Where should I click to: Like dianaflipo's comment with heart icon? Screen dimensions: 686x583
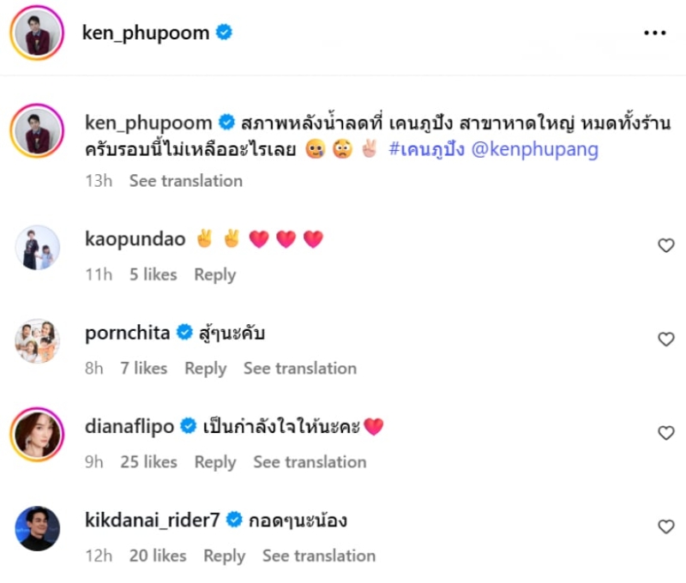(x=666, y=433)
